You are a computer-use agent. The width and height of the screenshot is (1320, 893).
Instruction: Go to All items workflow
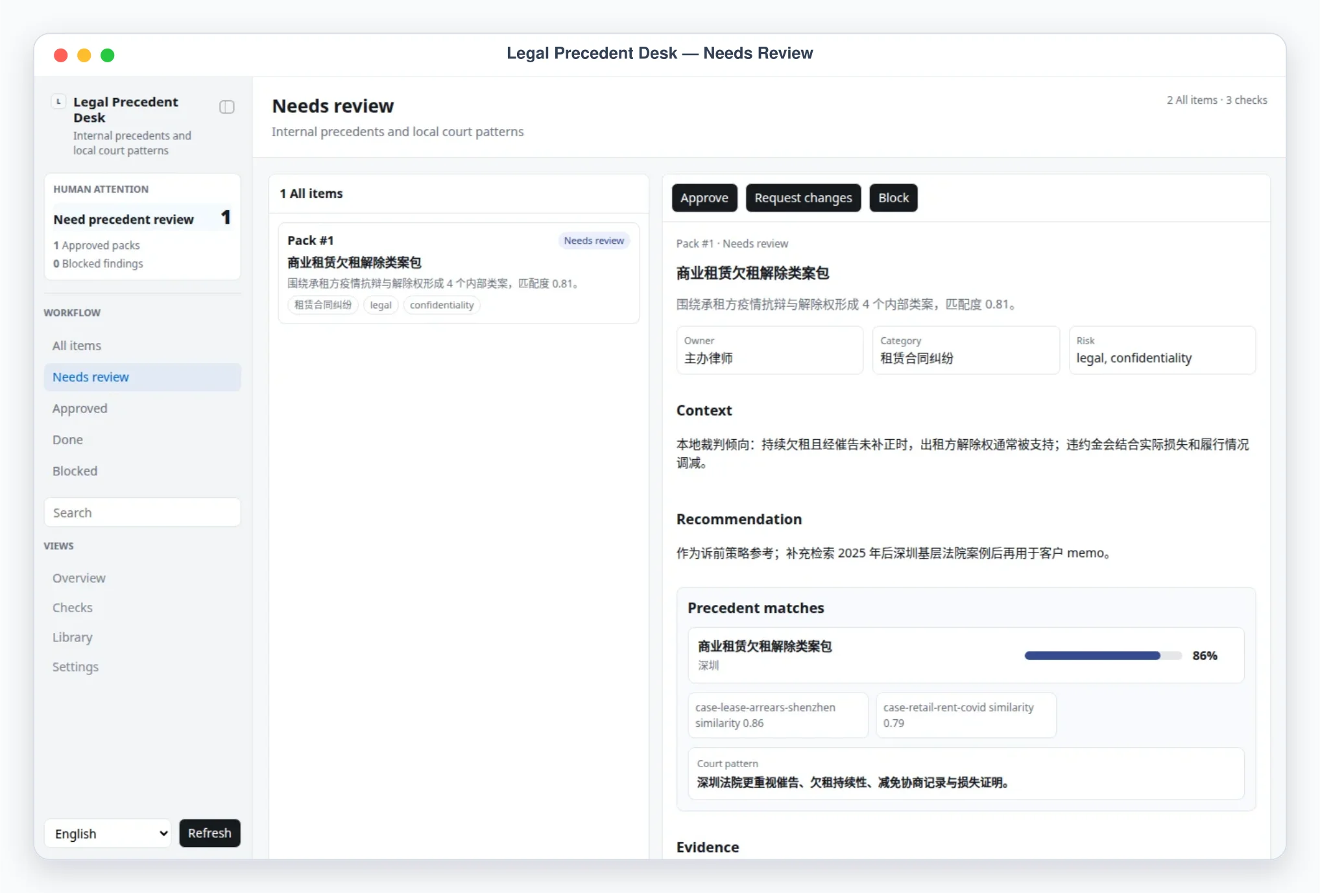[x=143, y=346]
